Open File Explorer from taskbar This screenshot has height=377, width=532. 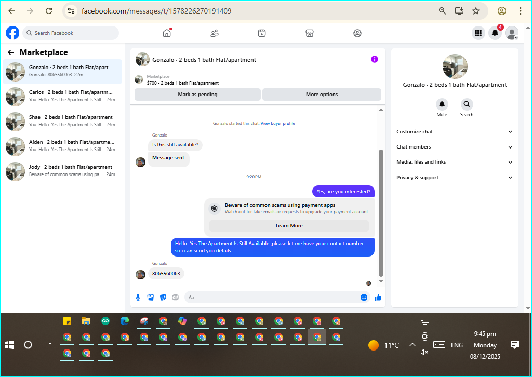[86, 321]
